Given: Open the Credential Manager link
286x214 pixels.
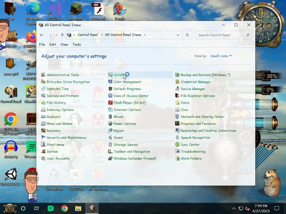Looking at the screenshot, I should (x=196, y=82).
